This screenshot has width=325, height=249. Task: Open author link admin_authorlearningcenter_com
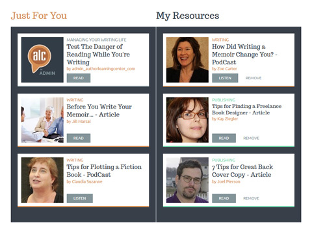tap(101, 69)
